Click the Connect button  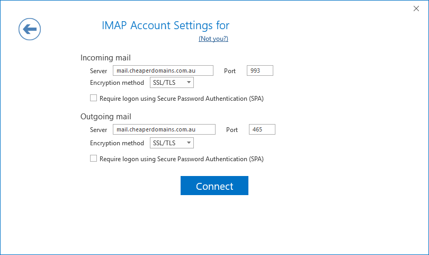click(215, 186)
